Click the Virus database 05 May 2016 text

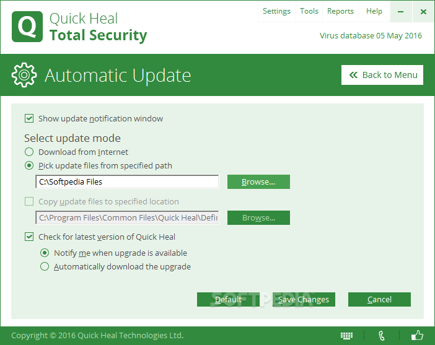[371, 36]
